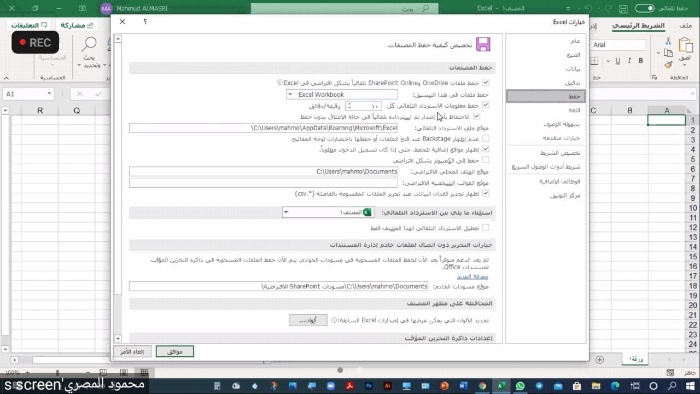Open the Name Box A1 dropdown arrow
The image size is (700, 394).
49,94
